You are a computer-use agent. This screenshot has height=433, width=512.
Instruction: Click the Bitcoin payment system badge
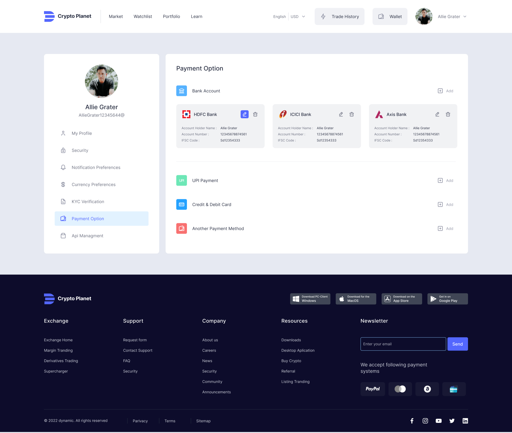tap(427, 389)
